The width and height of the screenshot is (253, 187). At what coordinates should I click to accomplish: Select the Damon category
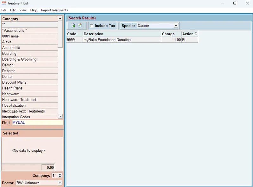30,65
